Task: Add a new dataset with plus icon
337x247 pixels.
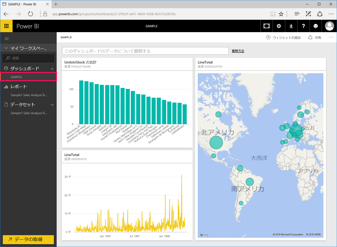Action: (x=52, y=105)
